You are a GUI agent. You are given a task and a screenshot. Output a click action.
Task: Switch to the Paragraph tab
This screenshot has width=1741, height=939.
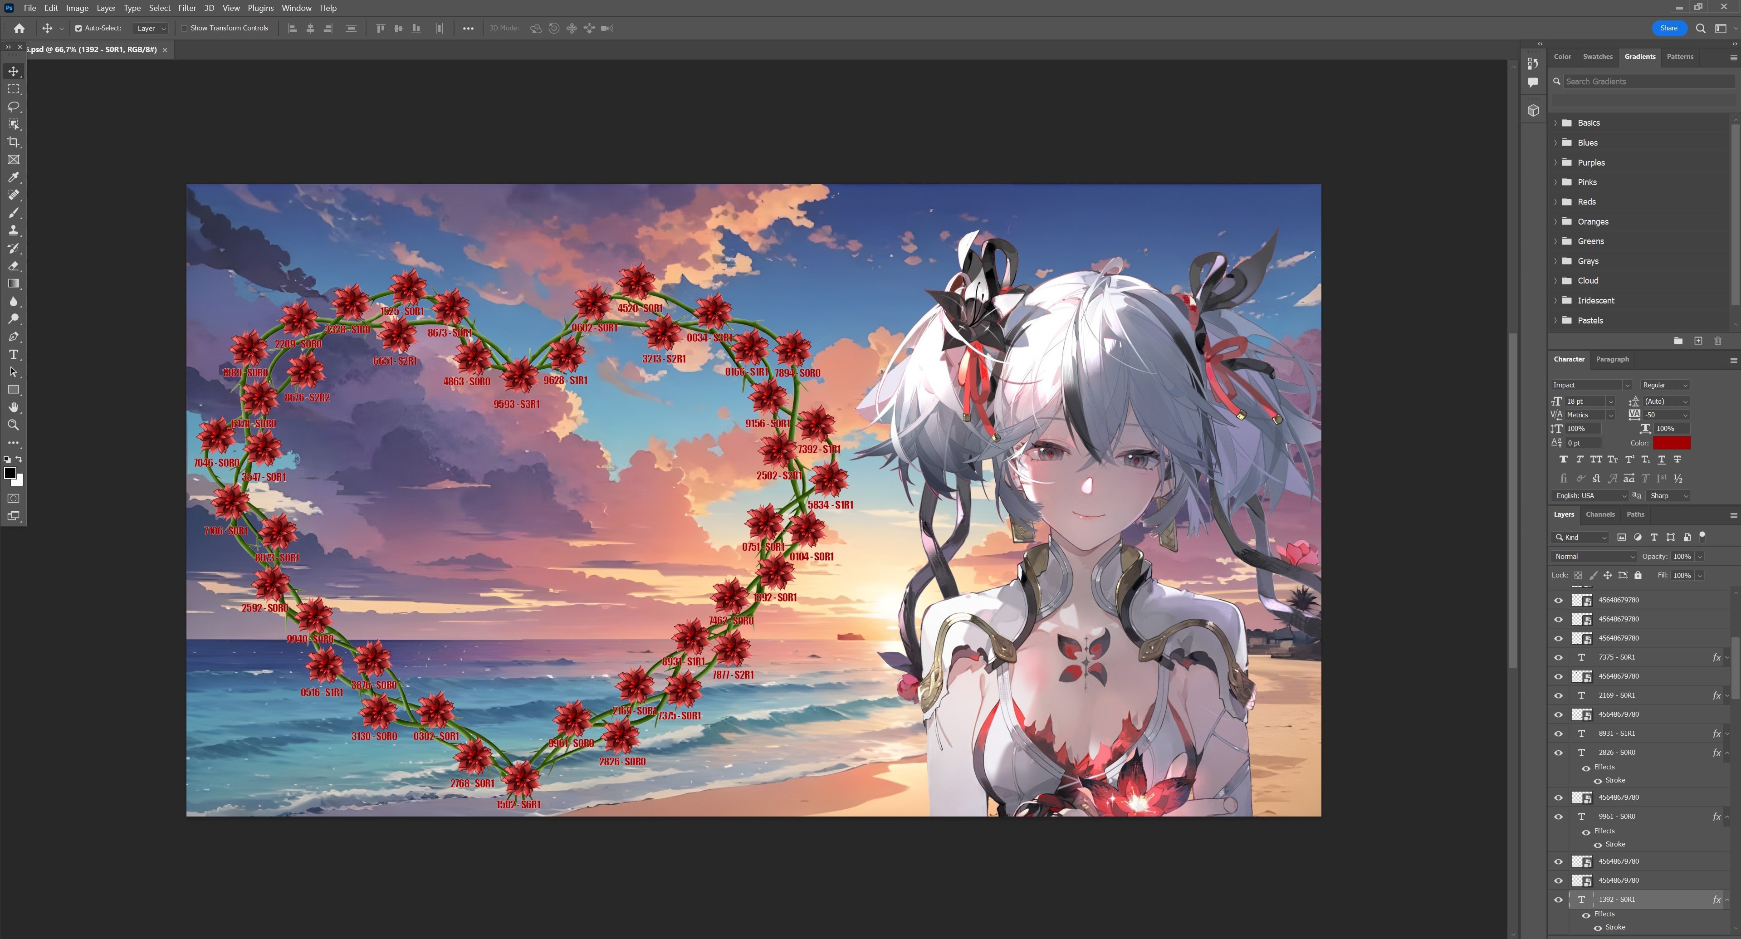[x=1612, y=360]
